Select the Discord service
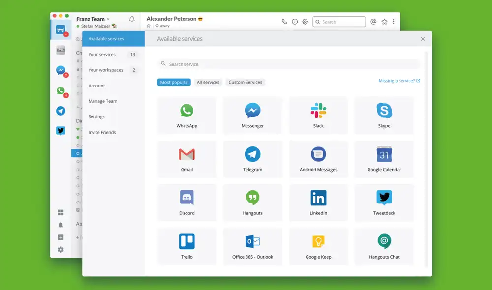Screen dimensions: 492x290 click(187, 203)
